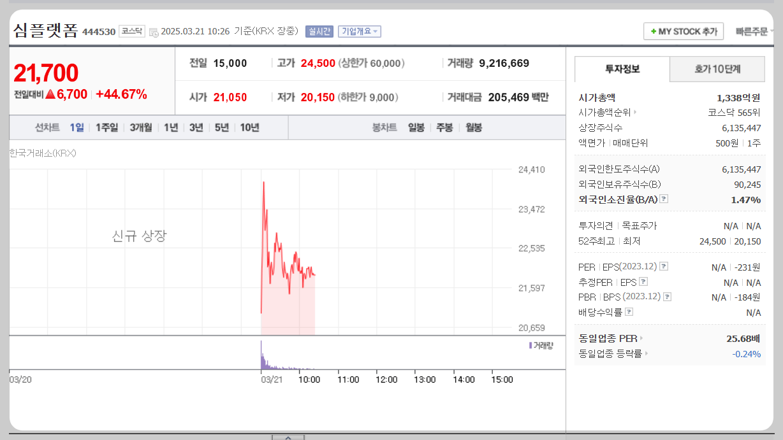Open the 기업개요 dropdown

tap(360, 31)
